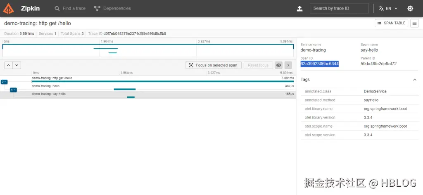This screenshot has height=195, width=423.
Task: Collapse the span detail panel arrow
Action: [288, 65]
